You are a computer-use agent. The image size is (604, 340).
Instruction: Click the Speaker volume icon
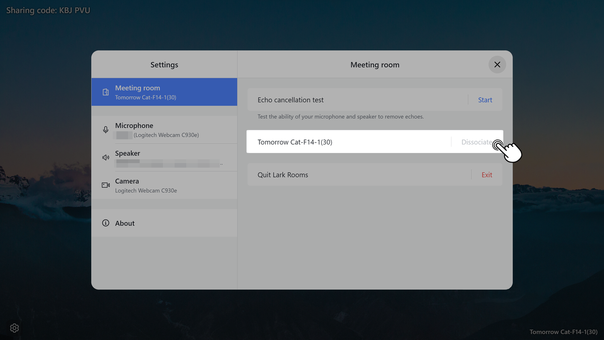pyautogui.click(x=106, y=158)
